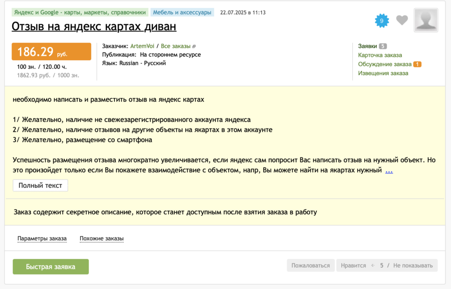Like the order with Нравится
Viewport: 451px width, 289px height.
(x=353, y=265)
